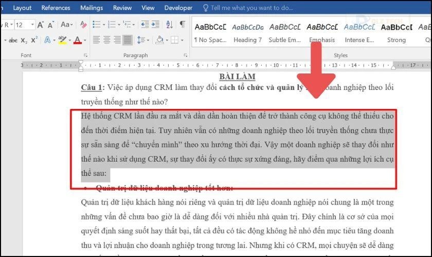The height and width of the screenshot is (257, 432).
Task: Open Text Effects dropdown arrow
Action: coord(54,41)
